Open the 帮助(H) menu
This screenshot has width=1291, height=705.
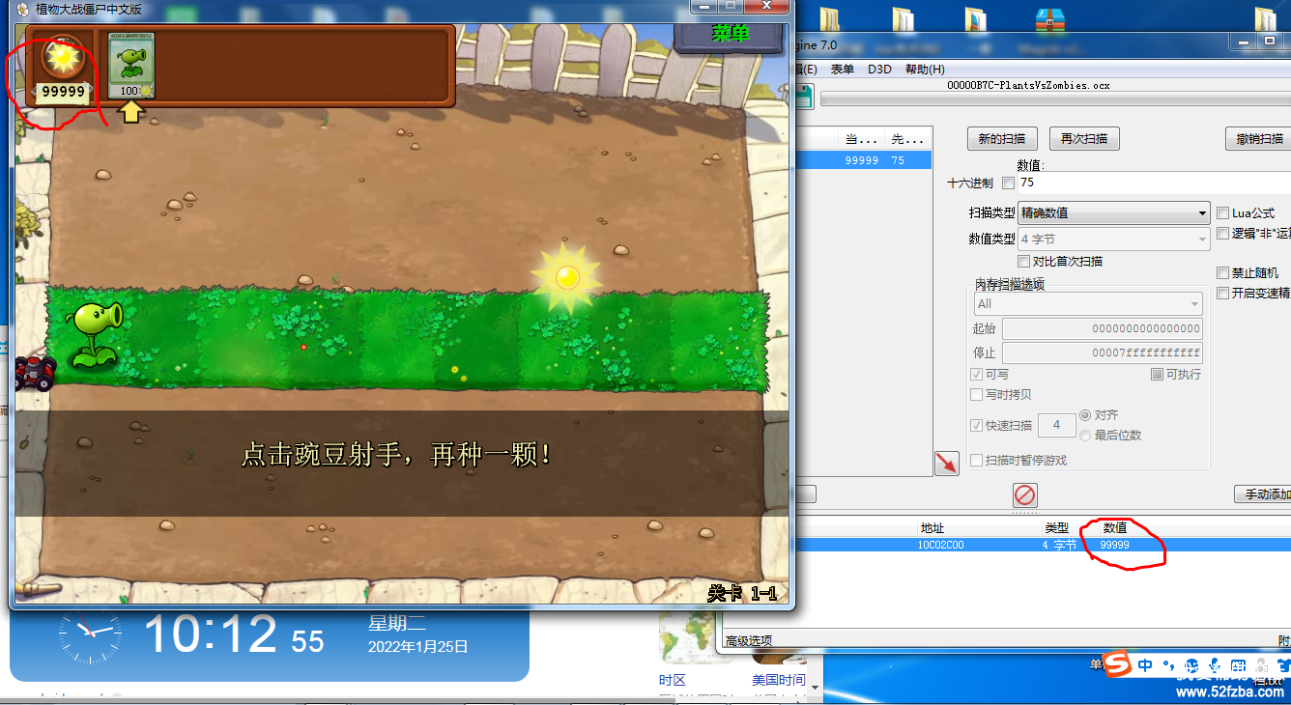(925, 70)
